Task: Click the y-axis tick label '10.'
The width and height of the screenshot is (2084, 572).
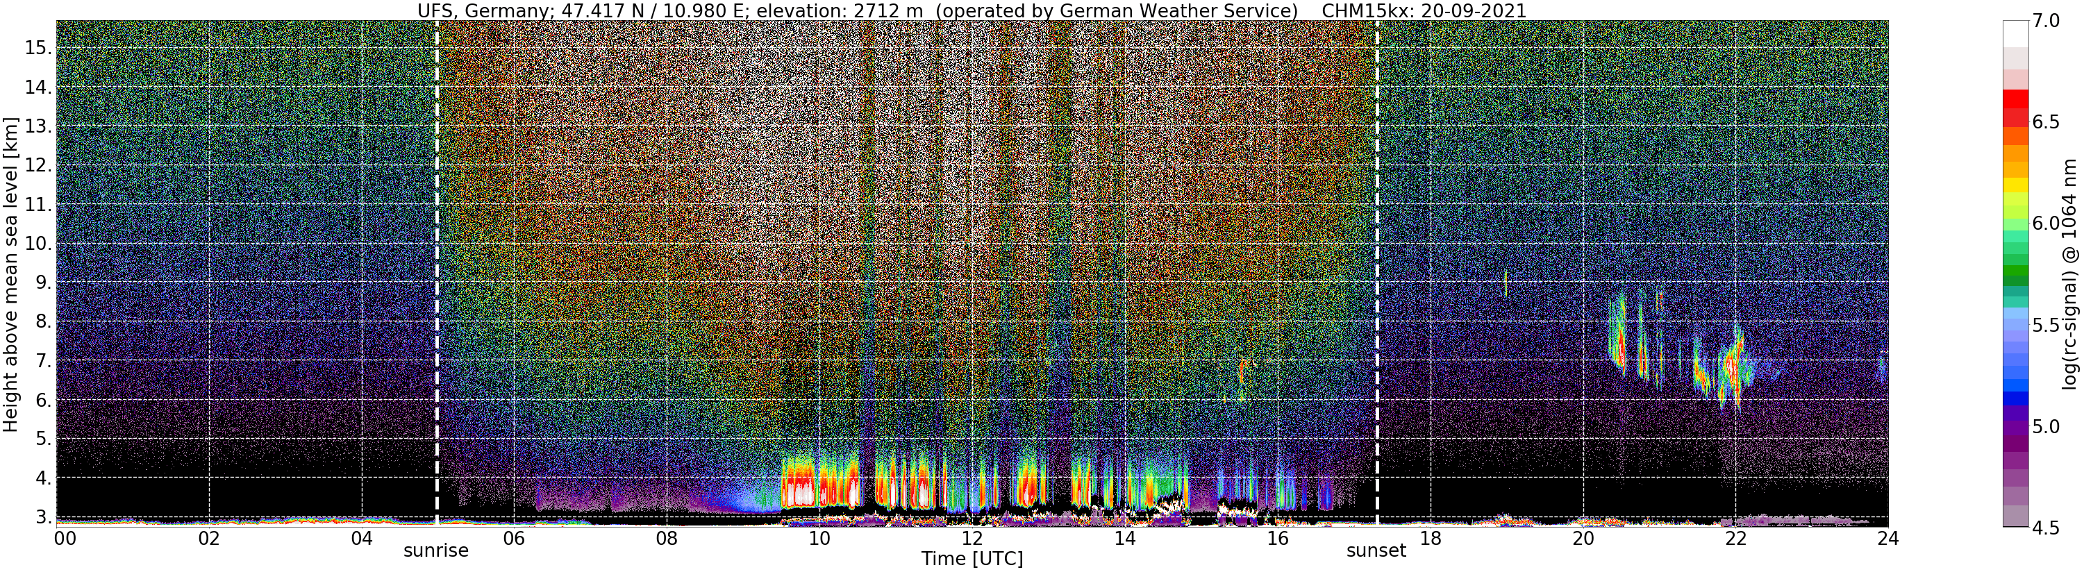Action: (38, 244)
